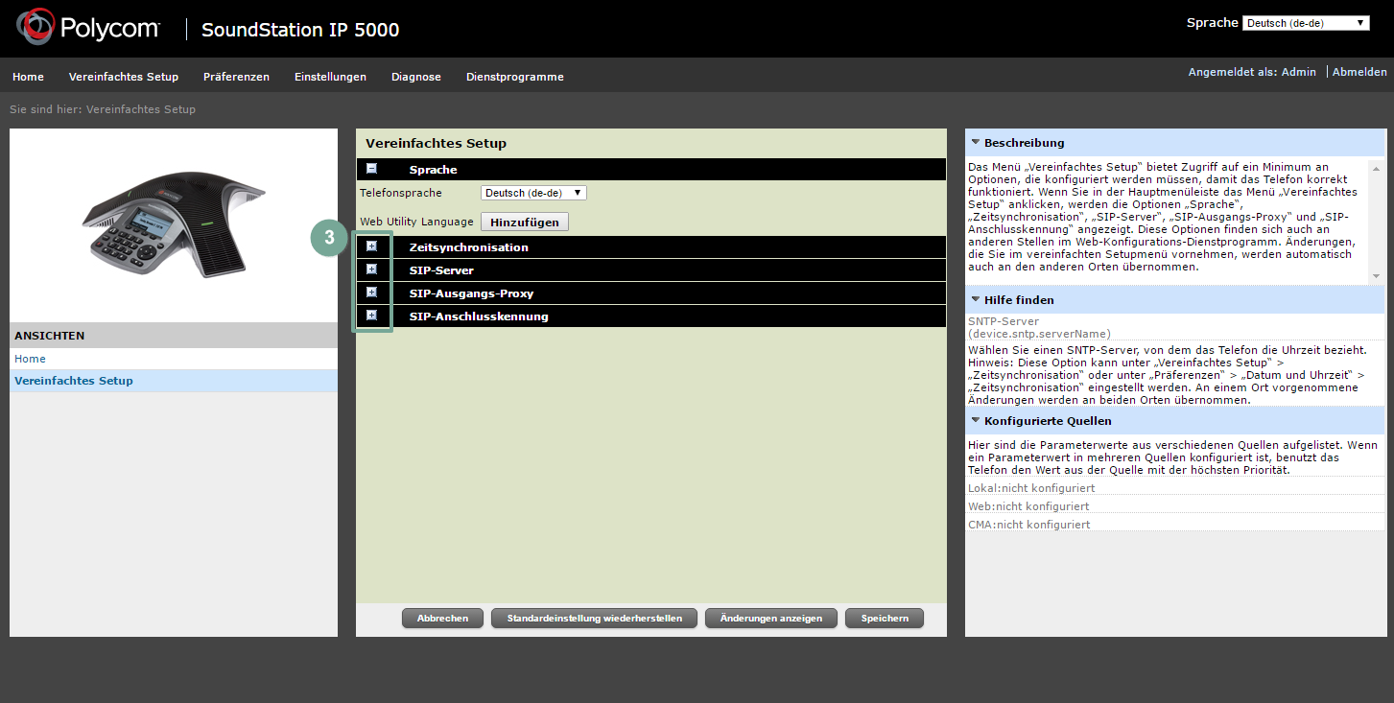Image resolution: width=1394 pixels, height=703 pixels.
Task: Expand SIP-Ausgangs-Proxy with its plus icon
Action: 372,293
